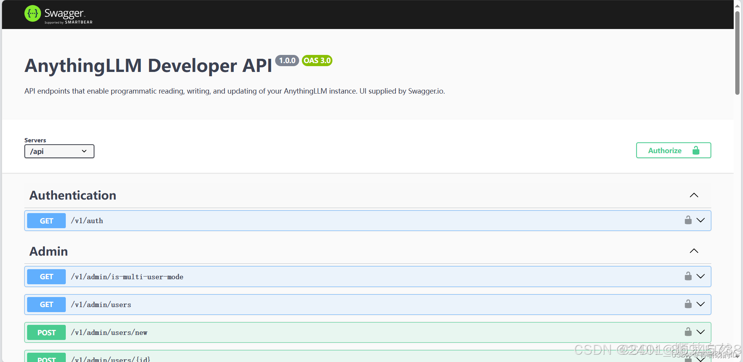The image size is (743, 362).
Task: Click the OAS 3.0 badge
Action: point(317,61)
